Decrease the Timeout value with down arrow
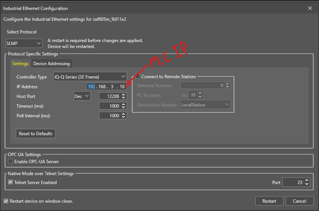The width and height of the screenshot is (319, 211). pyautogui.click(x=124, y=107)
